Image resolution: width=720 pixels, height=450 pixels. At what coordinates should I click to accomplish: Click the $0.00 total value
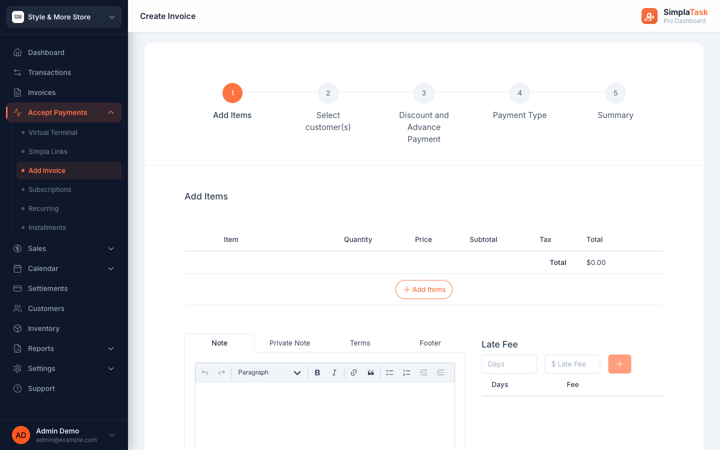pos(596,262)
